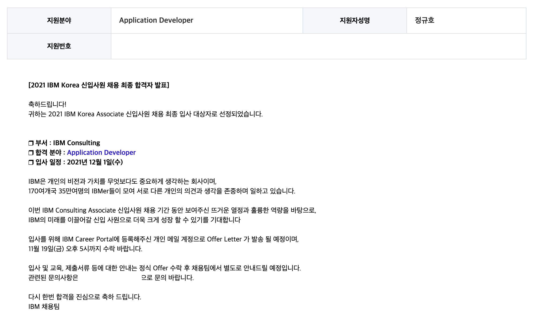Click Application Developer in table cell
Viewport: 535px width, 315px height.
pyautogui.click(x=156, y=20)
